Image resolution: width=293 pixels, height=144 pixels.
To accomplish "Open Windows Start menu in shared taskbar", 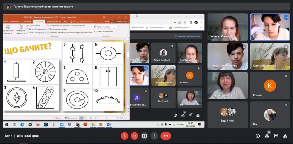I will click(7, 124).
